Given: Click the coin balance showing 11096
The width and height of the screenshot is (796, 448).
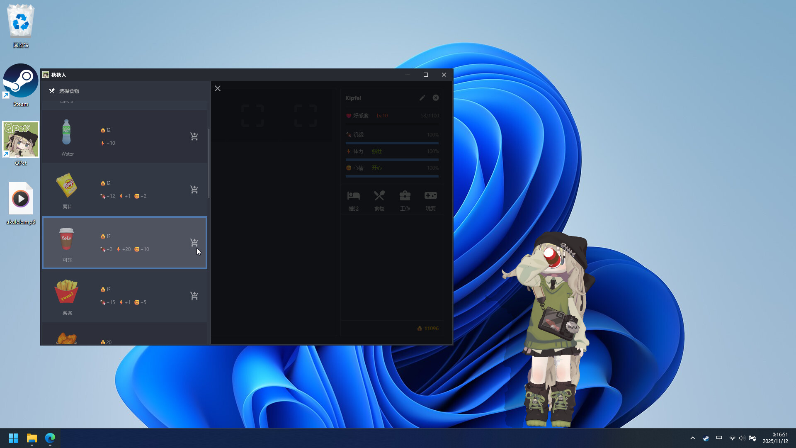Looking at the screenshot, I should point(428,328).
